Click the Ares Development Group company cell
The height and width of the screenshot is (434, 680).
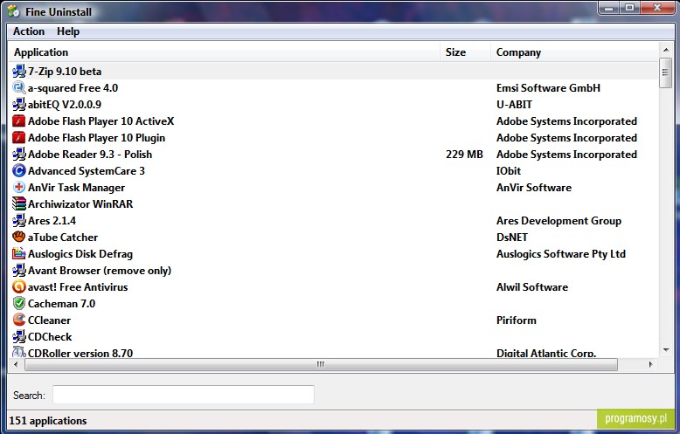coord(559,221)
